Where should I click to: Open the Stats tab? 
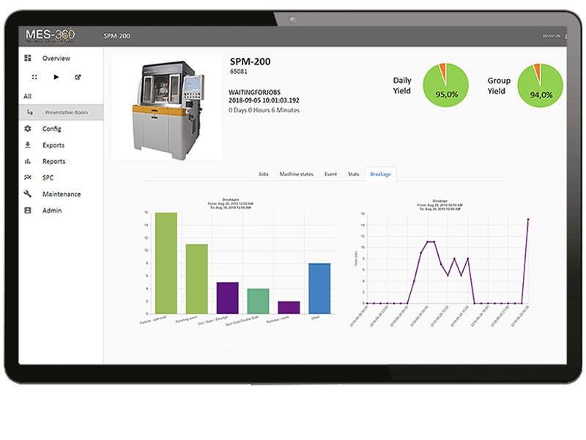353,175
